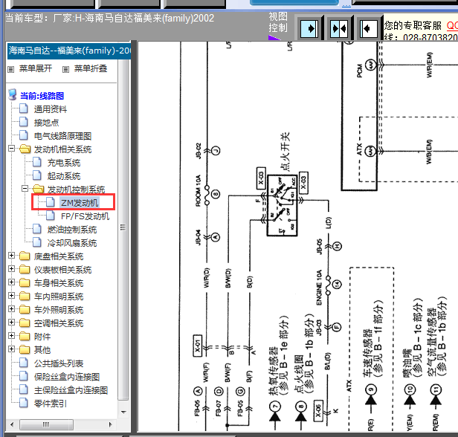The height and width of the screenshot is (437, 458).
Task: Click tree panel vertical scrollbar thumb
Action: pos(123,230)
